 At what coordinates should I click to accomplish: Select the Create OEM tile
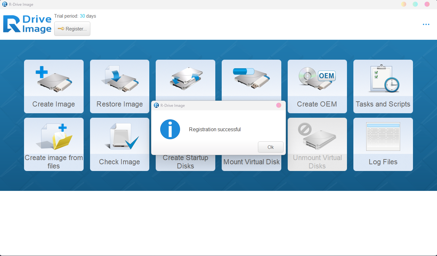click(317, 86)
